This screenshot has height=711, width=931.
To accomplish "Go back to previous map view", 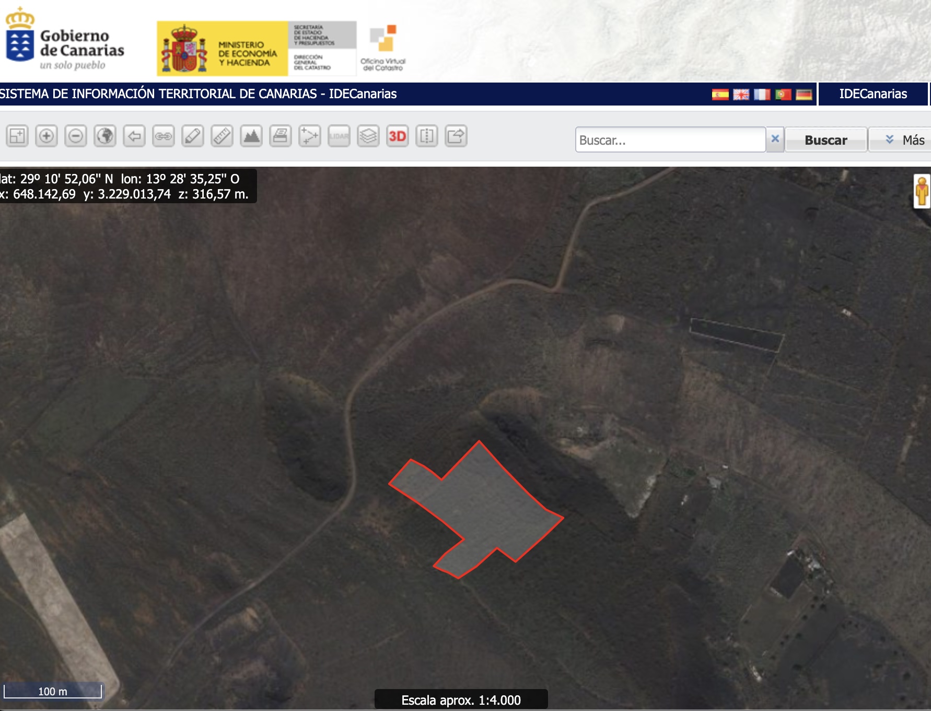I will [x=134, y=136].
